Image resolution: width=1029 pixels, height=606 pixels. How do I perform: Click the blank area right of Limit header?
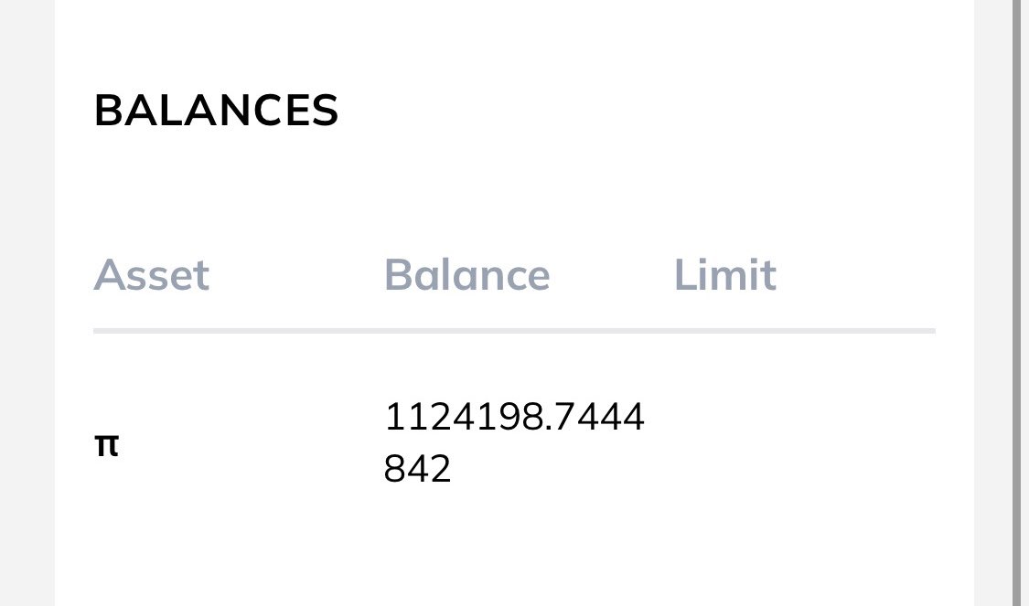860,275
